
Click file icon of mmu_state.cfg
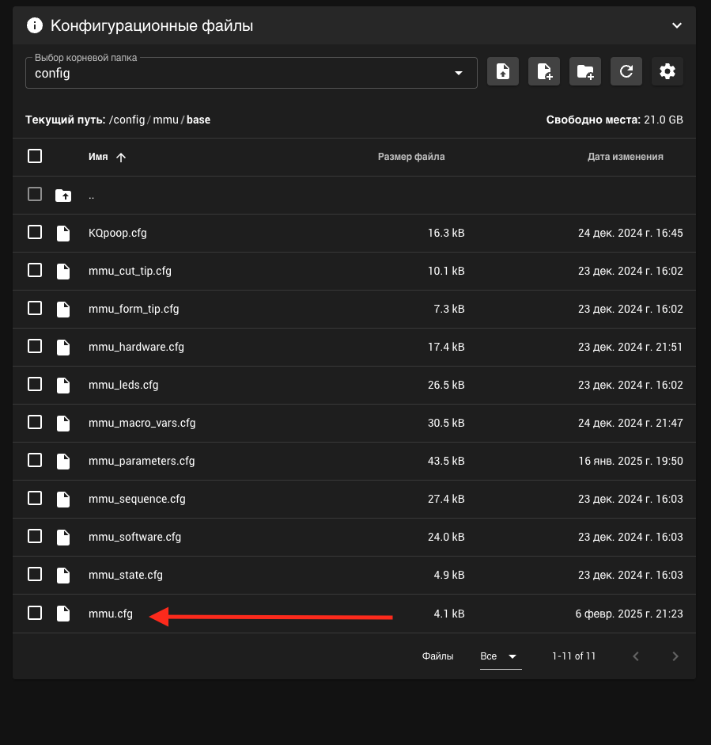63,576
